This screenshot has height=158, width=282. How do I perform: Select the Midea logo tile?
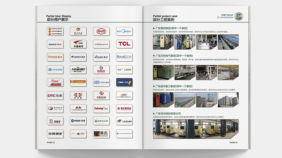pyautogui.click(x=124, y=31)
